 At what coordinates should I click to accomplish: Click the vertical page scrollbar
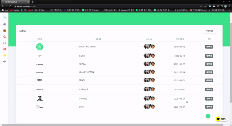pyautogui.click(x=231, y=62)
